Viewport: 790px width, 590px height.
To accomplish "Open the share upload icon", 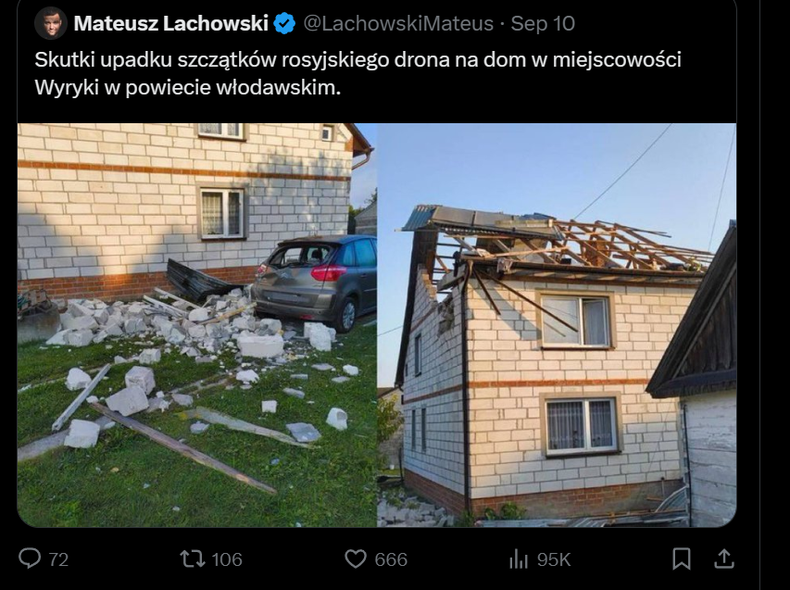I will coord(724,559).
